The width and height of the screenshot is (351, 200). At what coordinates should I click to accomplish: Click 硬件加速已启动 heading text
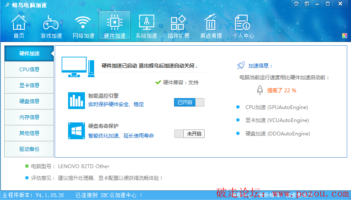pyautogui.click(x=150, y=66)
